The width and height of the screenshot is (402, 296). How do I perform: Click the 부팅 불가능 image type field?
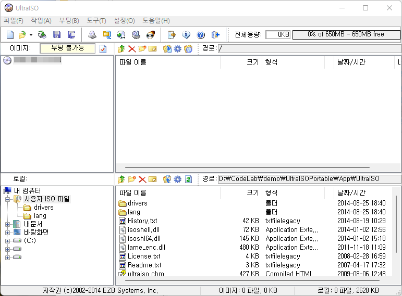(68, 48)
